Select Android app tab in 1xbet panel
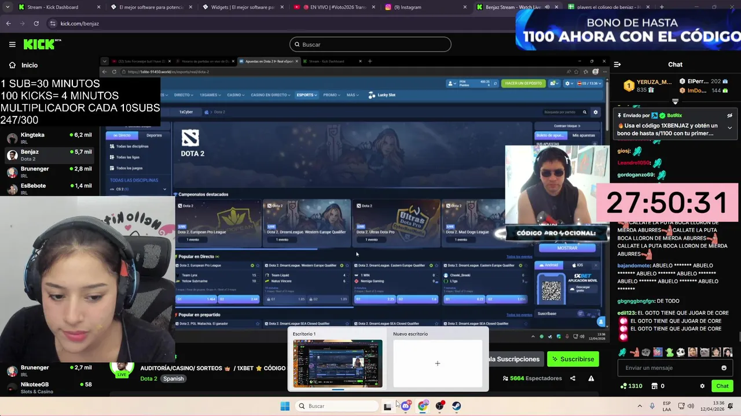The image size is (741, 416). point(550,265)
